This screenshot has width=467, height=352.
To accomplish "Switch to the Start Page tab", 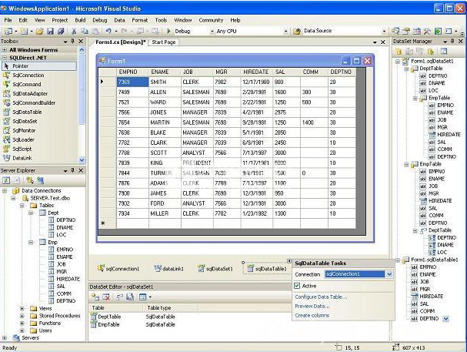I will click(x=164, y=42).
